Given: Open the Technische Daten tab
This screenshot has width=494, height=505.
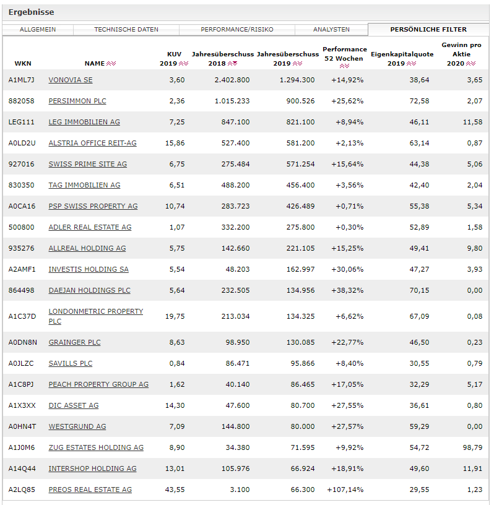Looking at the screenshot, I should (x=126, y=30).
